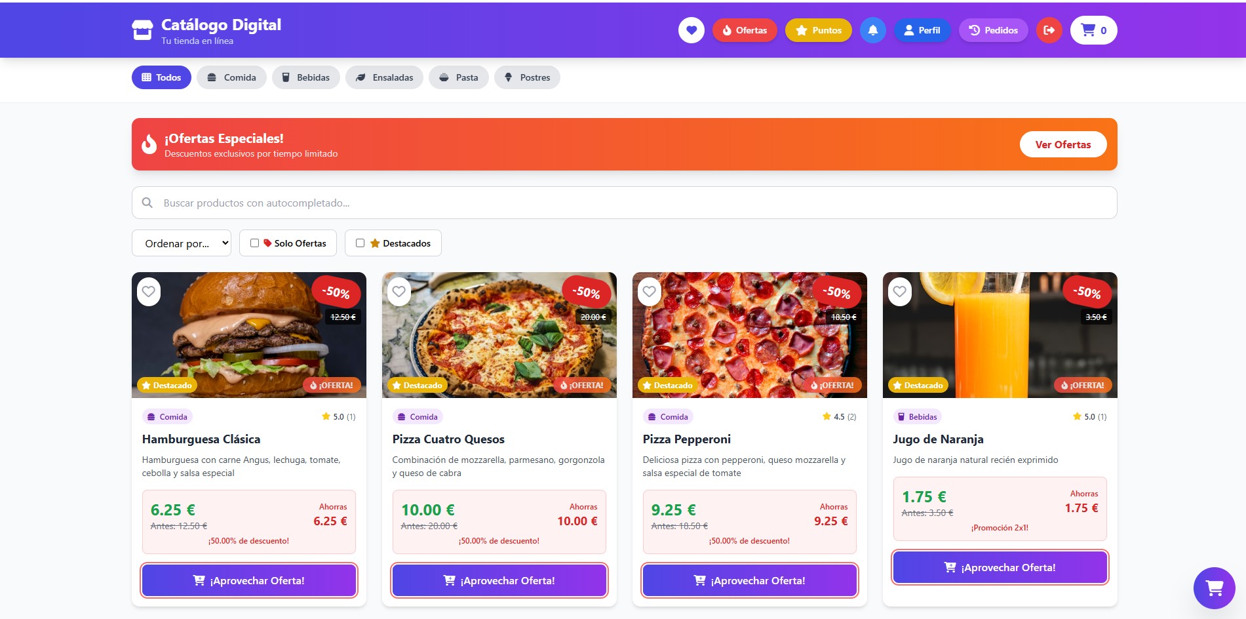Enable the Destacados checkbox
Screen dimensions: 1246x619
pos(360,243)
